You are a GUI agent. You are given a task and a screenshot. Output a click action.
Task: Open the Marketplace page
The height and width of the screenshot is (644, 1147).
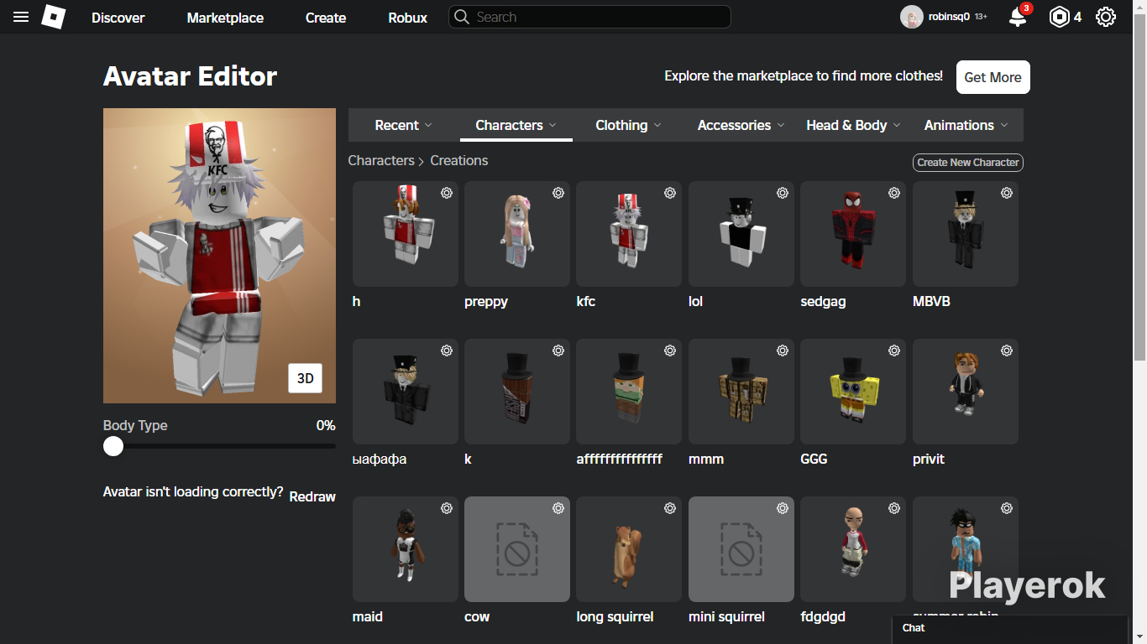(x=225, y=18)
